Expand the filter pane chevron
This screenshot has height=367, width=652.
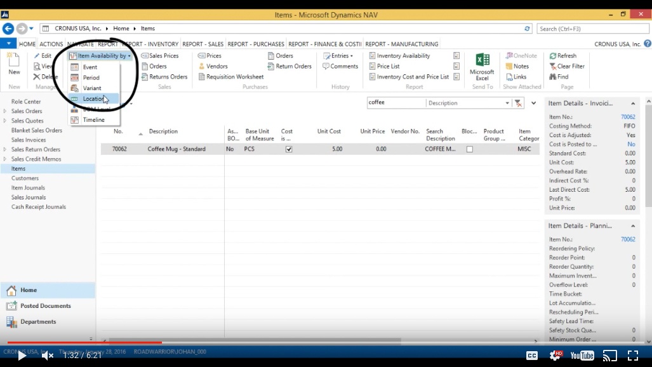[533, 103]
